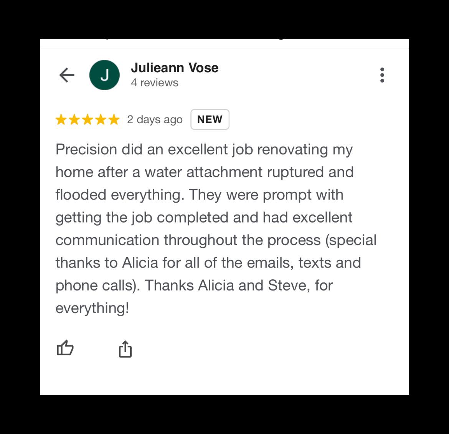Click the third yellow rating star
The height and width of the screenshot is (434, 449).
(87, 120)
